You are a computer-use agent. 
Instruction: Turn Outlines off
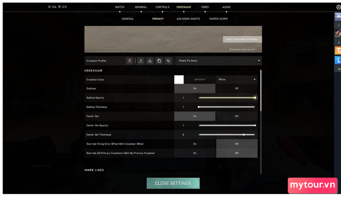click(237, 89)
